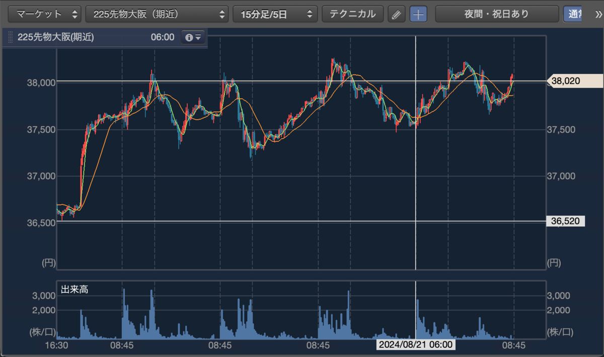Toggle the crosshair cursor button
This screenshot has width=604, height=357.
(418, 14)
